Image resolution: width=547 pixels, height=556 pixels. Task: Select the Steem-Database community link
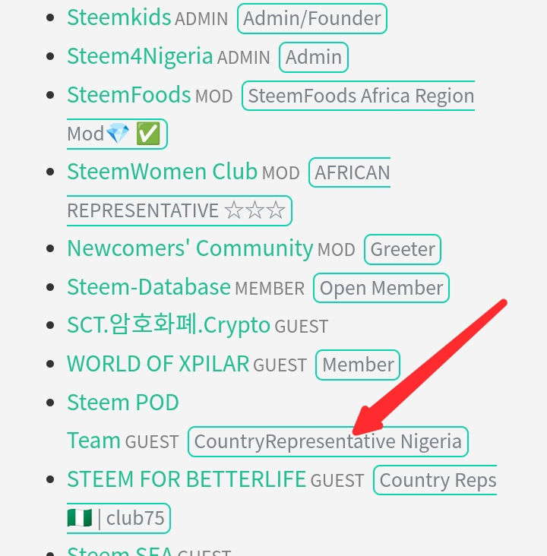(x=148, y=287)
